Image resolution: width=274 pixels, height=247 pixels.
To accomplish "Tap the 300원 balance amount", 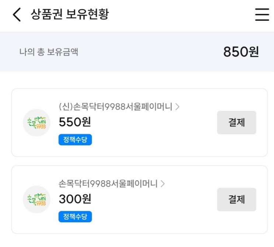I will (x=75, y=199).
